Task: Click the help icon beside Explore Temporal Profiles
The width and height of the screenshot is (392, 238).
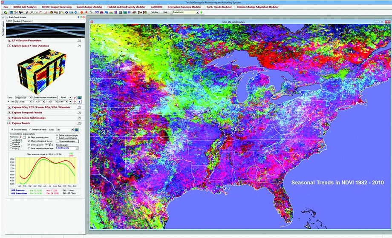Action: [x=79, y=113]
